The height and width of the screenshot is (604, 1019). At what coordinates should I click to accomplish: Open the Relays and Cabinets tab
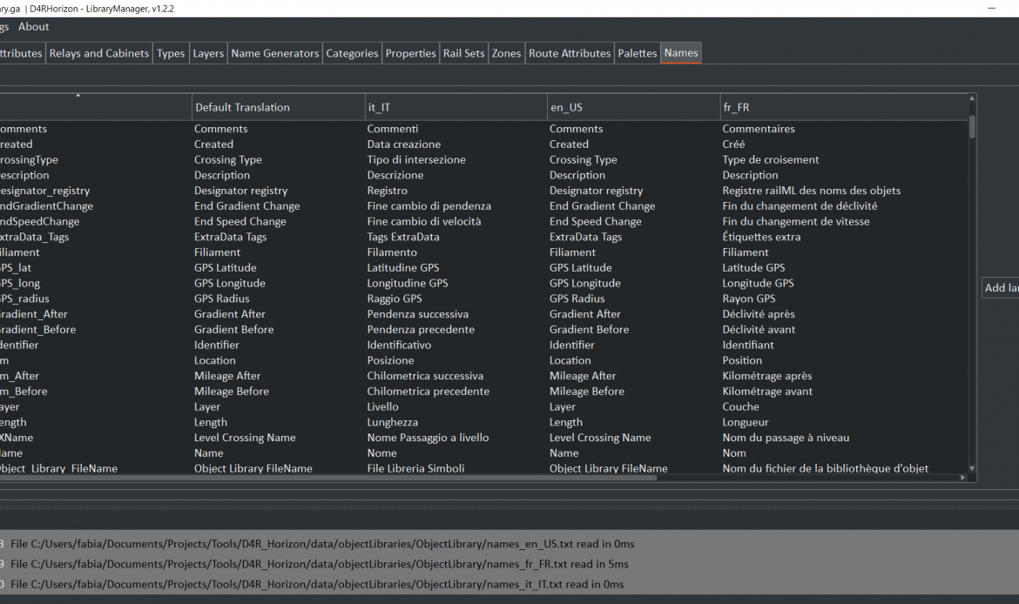point(98,53)
